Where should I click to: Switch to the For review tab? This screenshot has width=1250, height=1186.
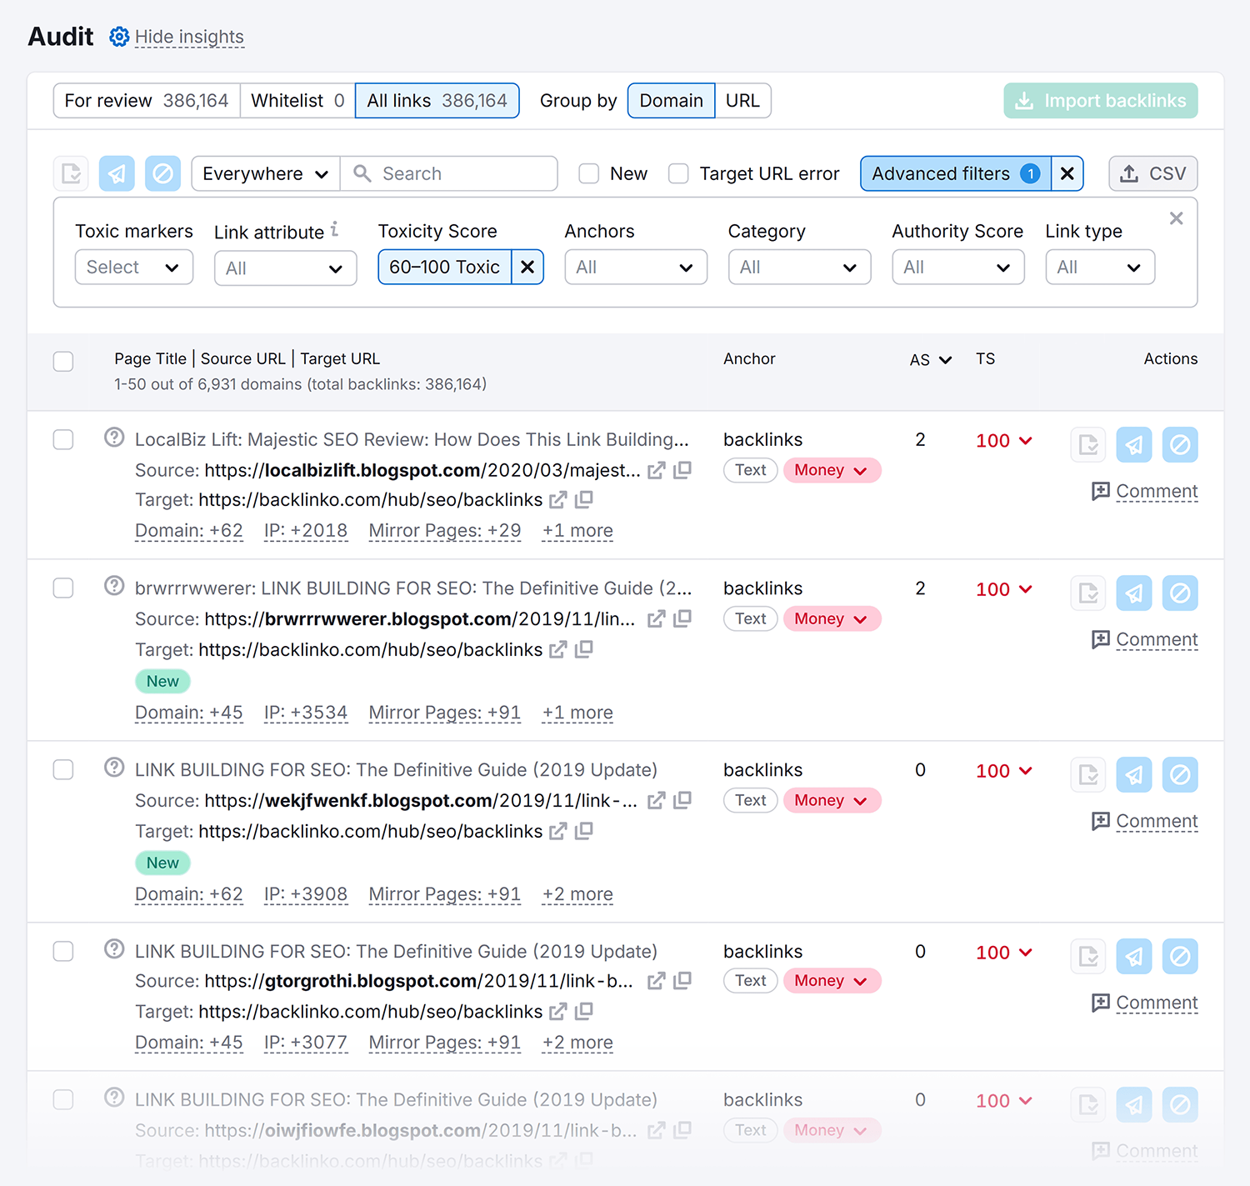[x=147, y=101]
